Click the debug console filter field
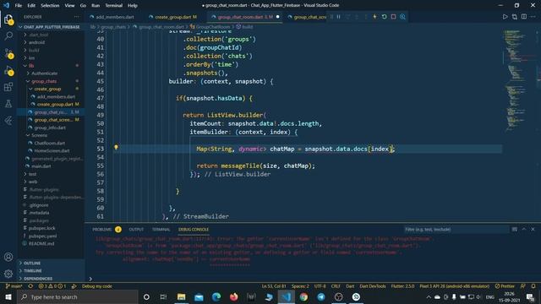 pos(456,229)
